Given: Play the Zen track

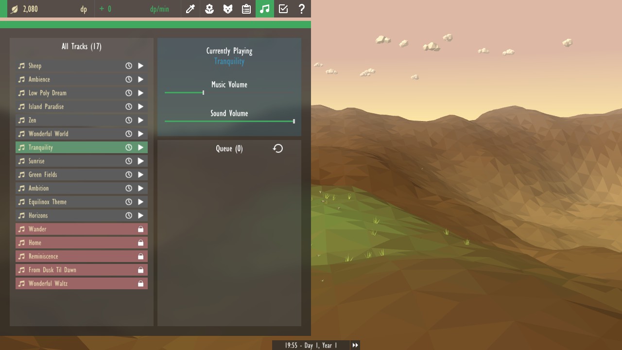Looking at the screenshot, I should 140,120.
